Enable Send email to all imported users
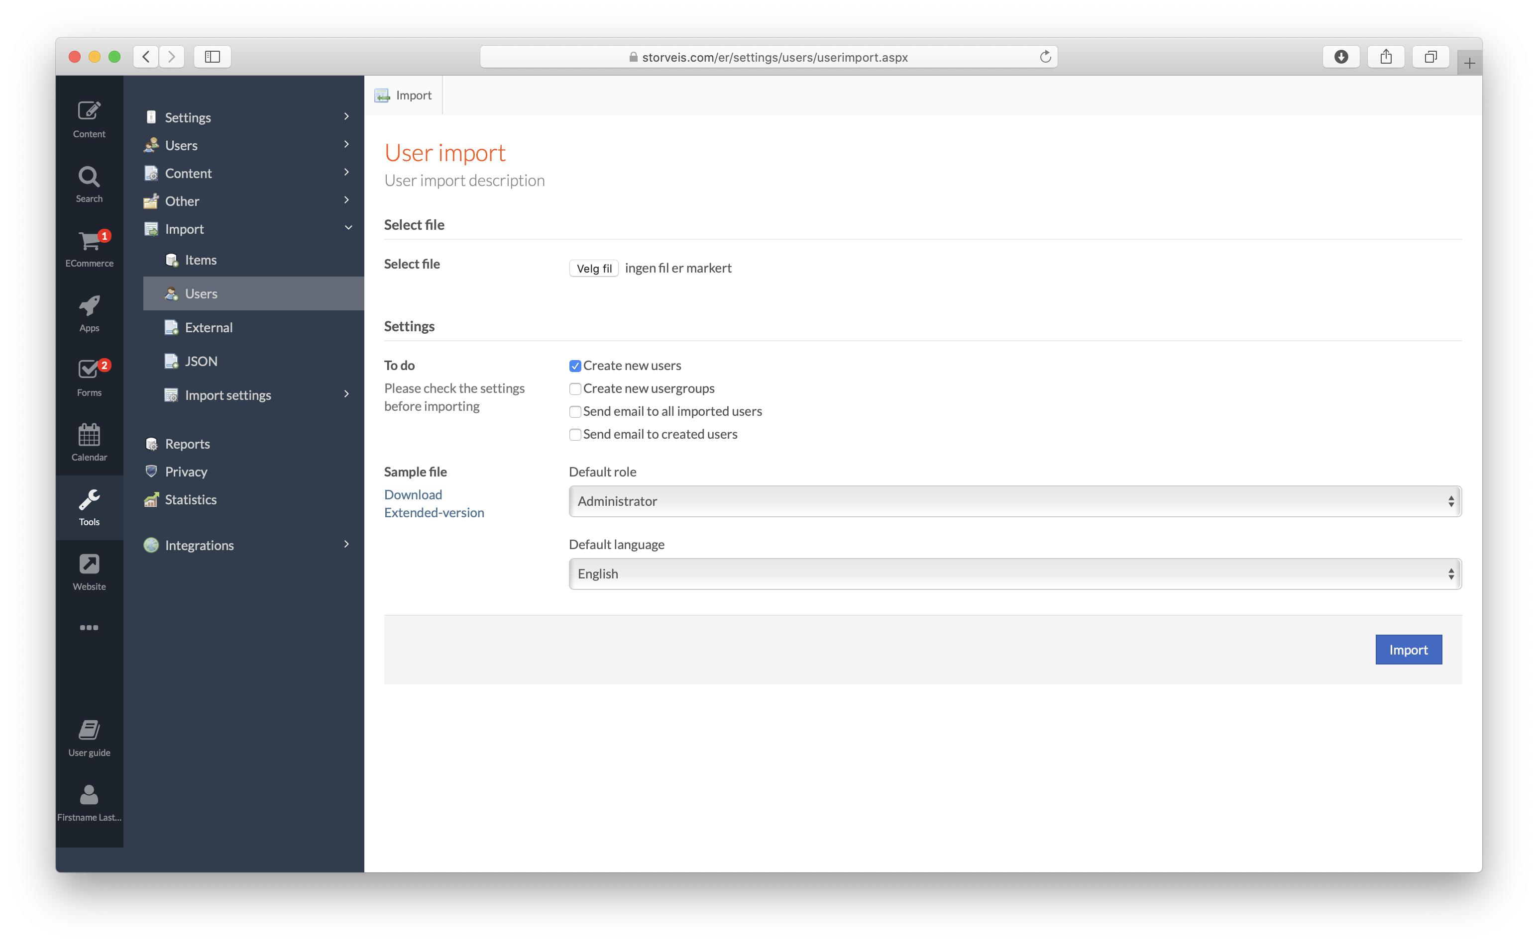1538x946 pixels. pyautogui.click(x=575, y=412)
